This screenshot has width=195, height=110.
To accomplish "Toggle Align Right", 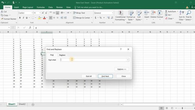I will pos(57,18).
